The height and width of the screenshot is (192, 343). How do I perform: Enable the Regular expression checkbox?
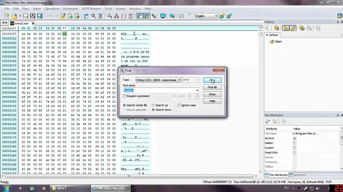124,96
